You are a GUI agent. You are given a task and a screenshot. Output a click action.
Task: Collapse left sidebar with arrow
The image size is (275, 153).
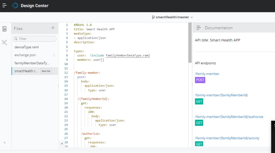4,142
